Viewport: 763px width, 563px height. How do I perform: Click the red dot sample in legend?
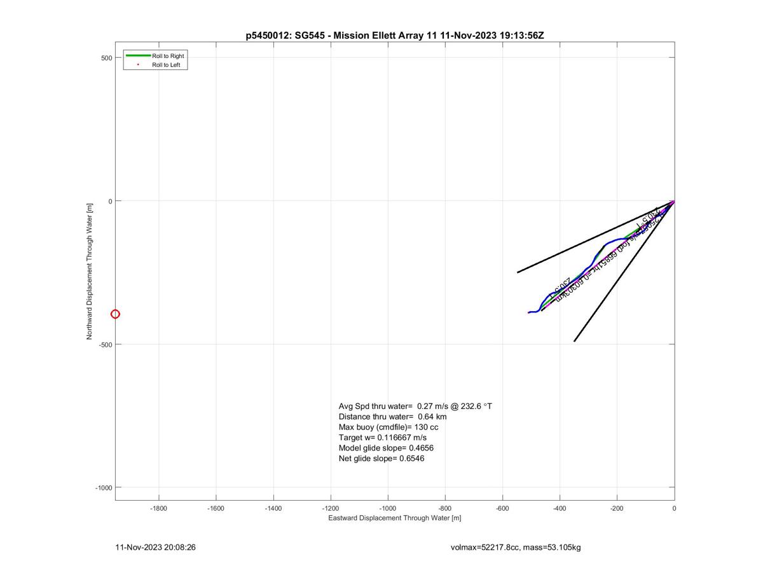click(138, 65)
